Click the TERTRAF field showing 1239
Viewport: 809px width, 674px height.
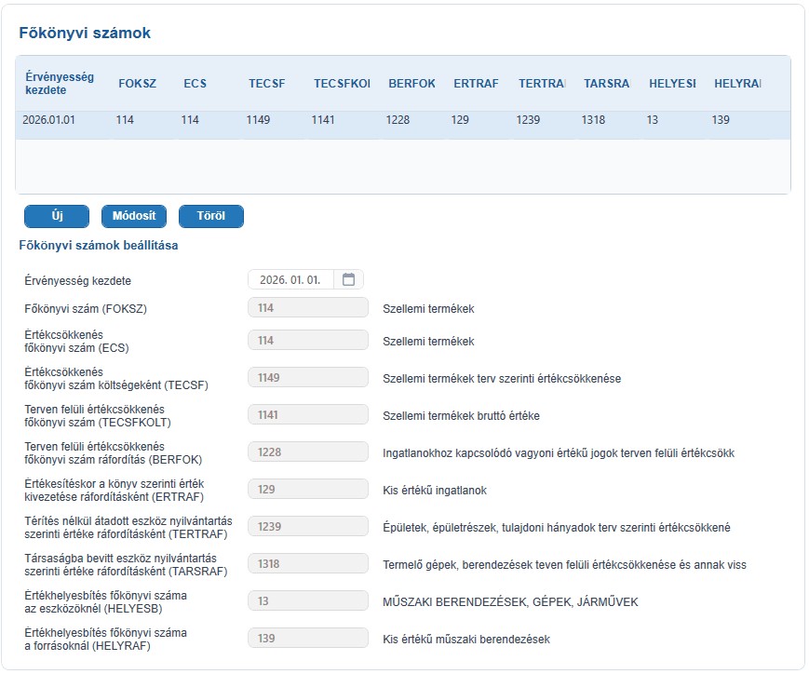[x=308, y=526]
